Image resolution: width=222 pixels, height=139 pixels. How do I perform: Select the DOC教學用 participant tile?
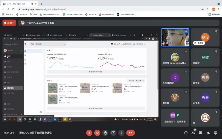[175, 78]
